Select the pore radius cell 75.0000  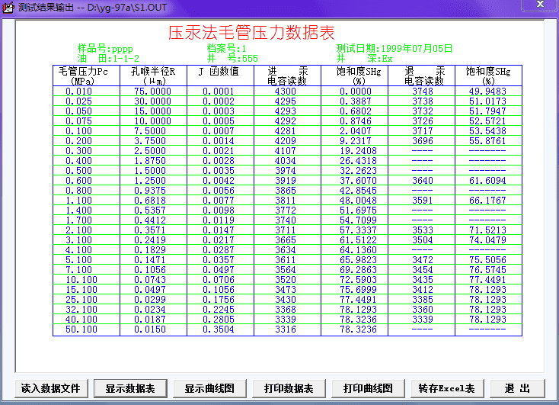(153, 92)
